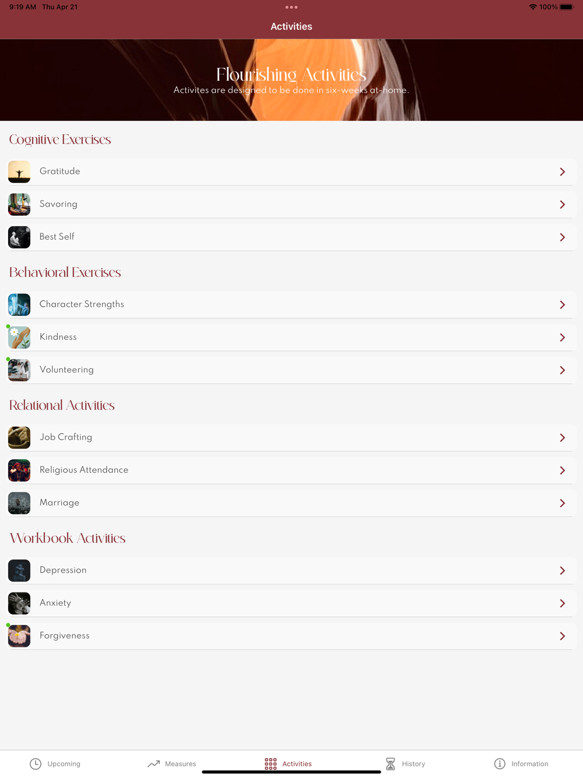
Task: Select the Religious Attendance activity
Action: [x=291, y=471]
